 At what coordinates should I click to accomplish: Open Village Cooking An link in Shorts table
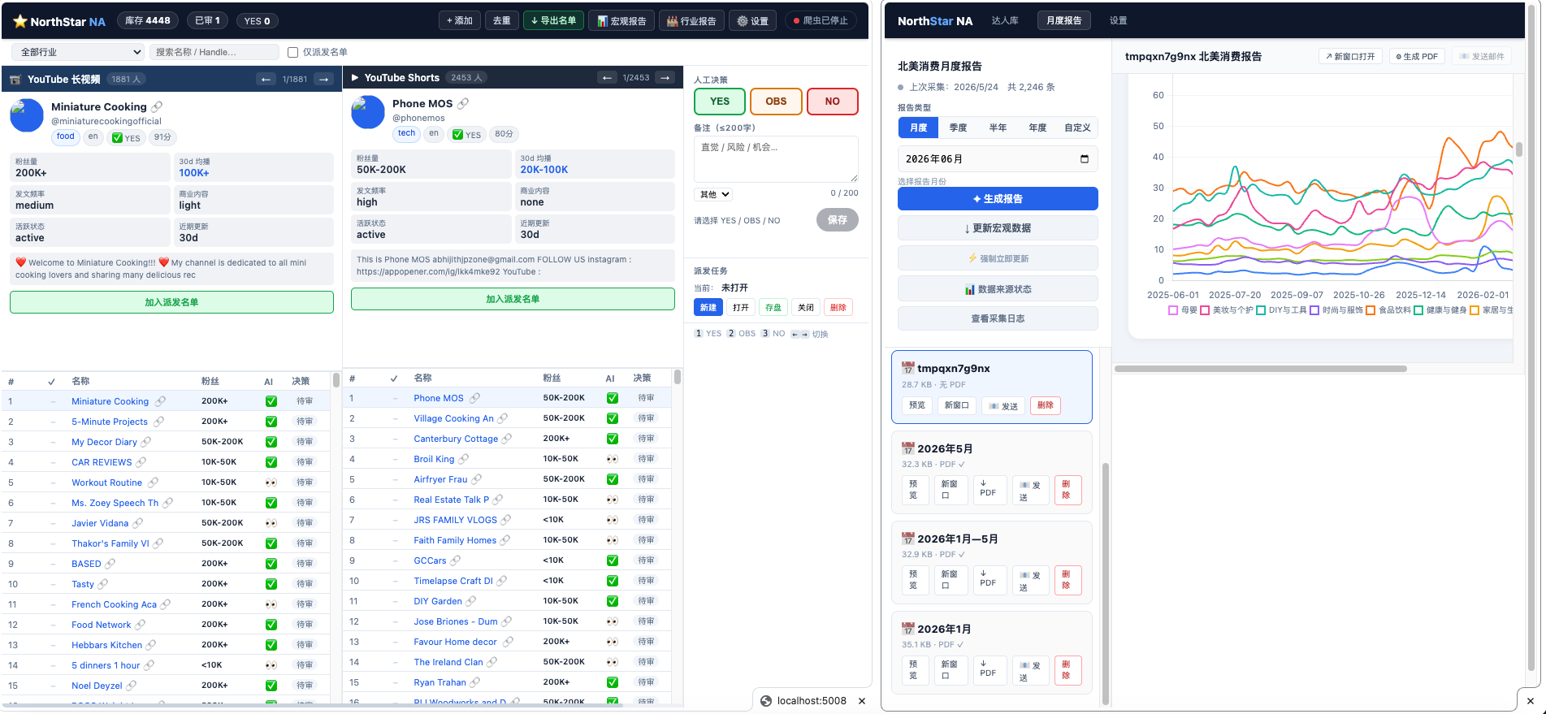pyautogui.click(x=453, y=418)
